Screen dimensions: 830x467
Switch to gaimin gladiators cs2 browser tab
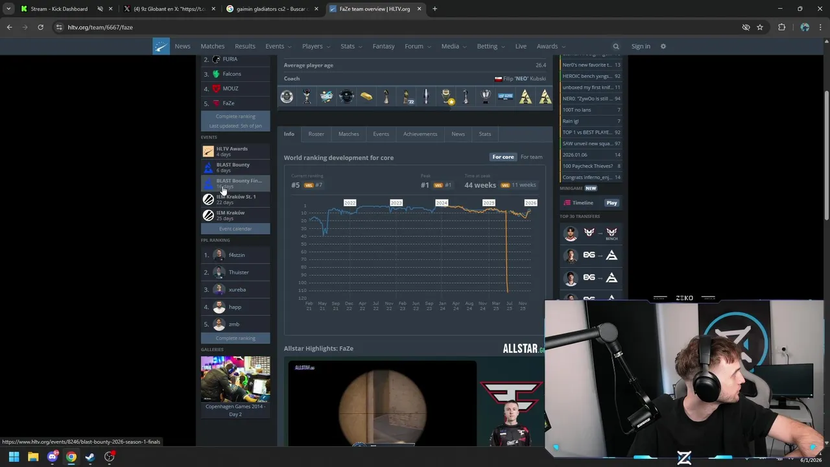[x=272, y=9]
